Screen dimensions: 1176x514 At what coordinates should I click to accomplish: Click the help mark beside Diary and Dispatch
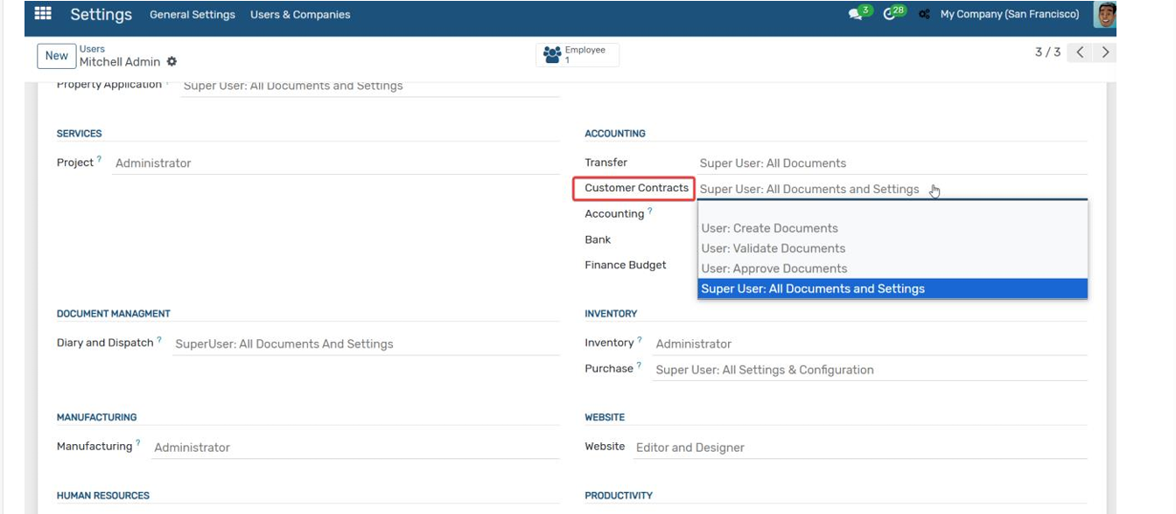(159, 340)
